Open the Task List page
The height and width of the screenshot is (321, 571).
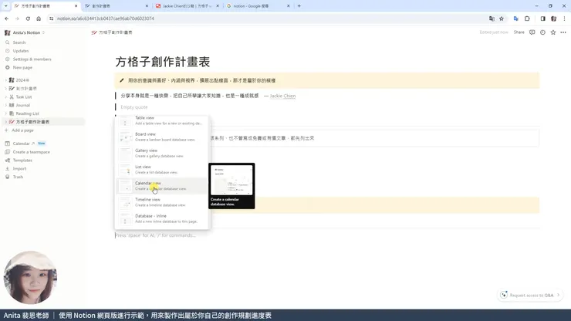24,97
